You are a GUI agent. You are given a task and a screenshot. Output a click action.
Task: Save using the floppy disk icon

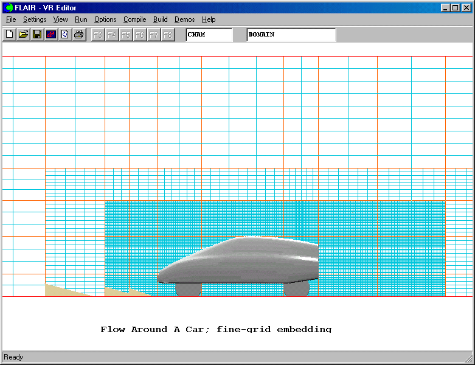tap(37, 35)
